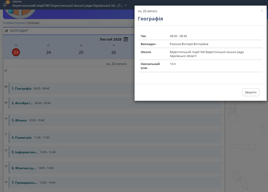Open the 3. Фізика lesson at 10:00
268x192 pixels.
tap(19, 120)
